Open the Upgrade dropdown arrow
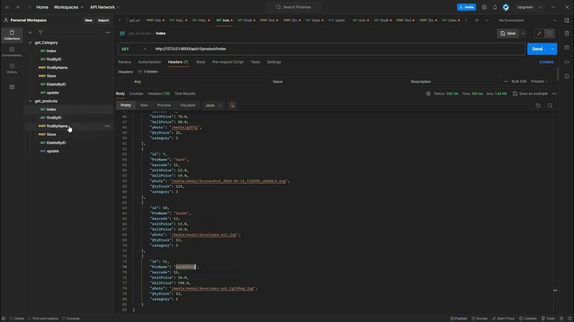This screenshot has width=574, height=322. (540, 7)
